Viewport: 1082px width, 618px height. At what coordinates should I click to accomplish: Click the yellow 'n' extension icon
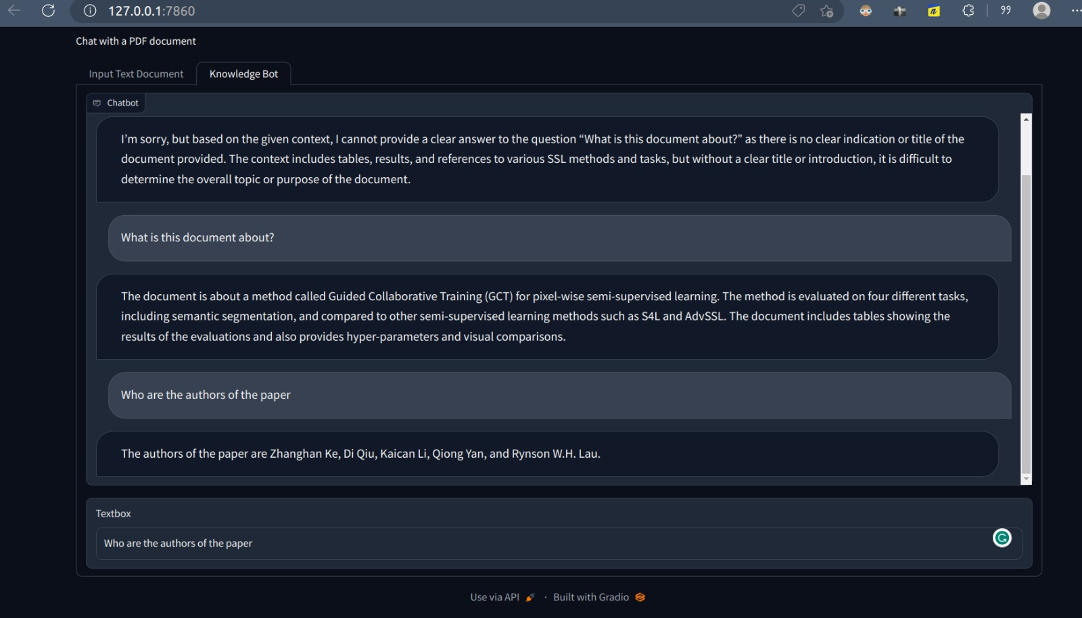tap(934, 11)
